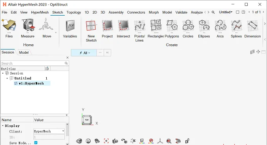267x145 pixels.
Task: Select the Rectangles tool
Action: coord(155,28)
